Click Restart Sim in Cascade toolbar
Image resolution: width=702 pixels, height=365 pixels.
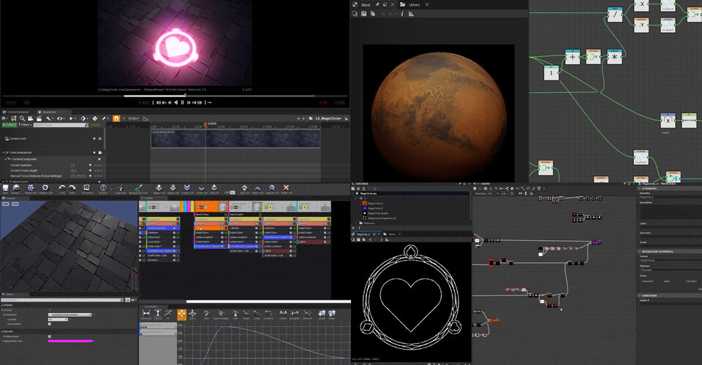coord(31,189)
